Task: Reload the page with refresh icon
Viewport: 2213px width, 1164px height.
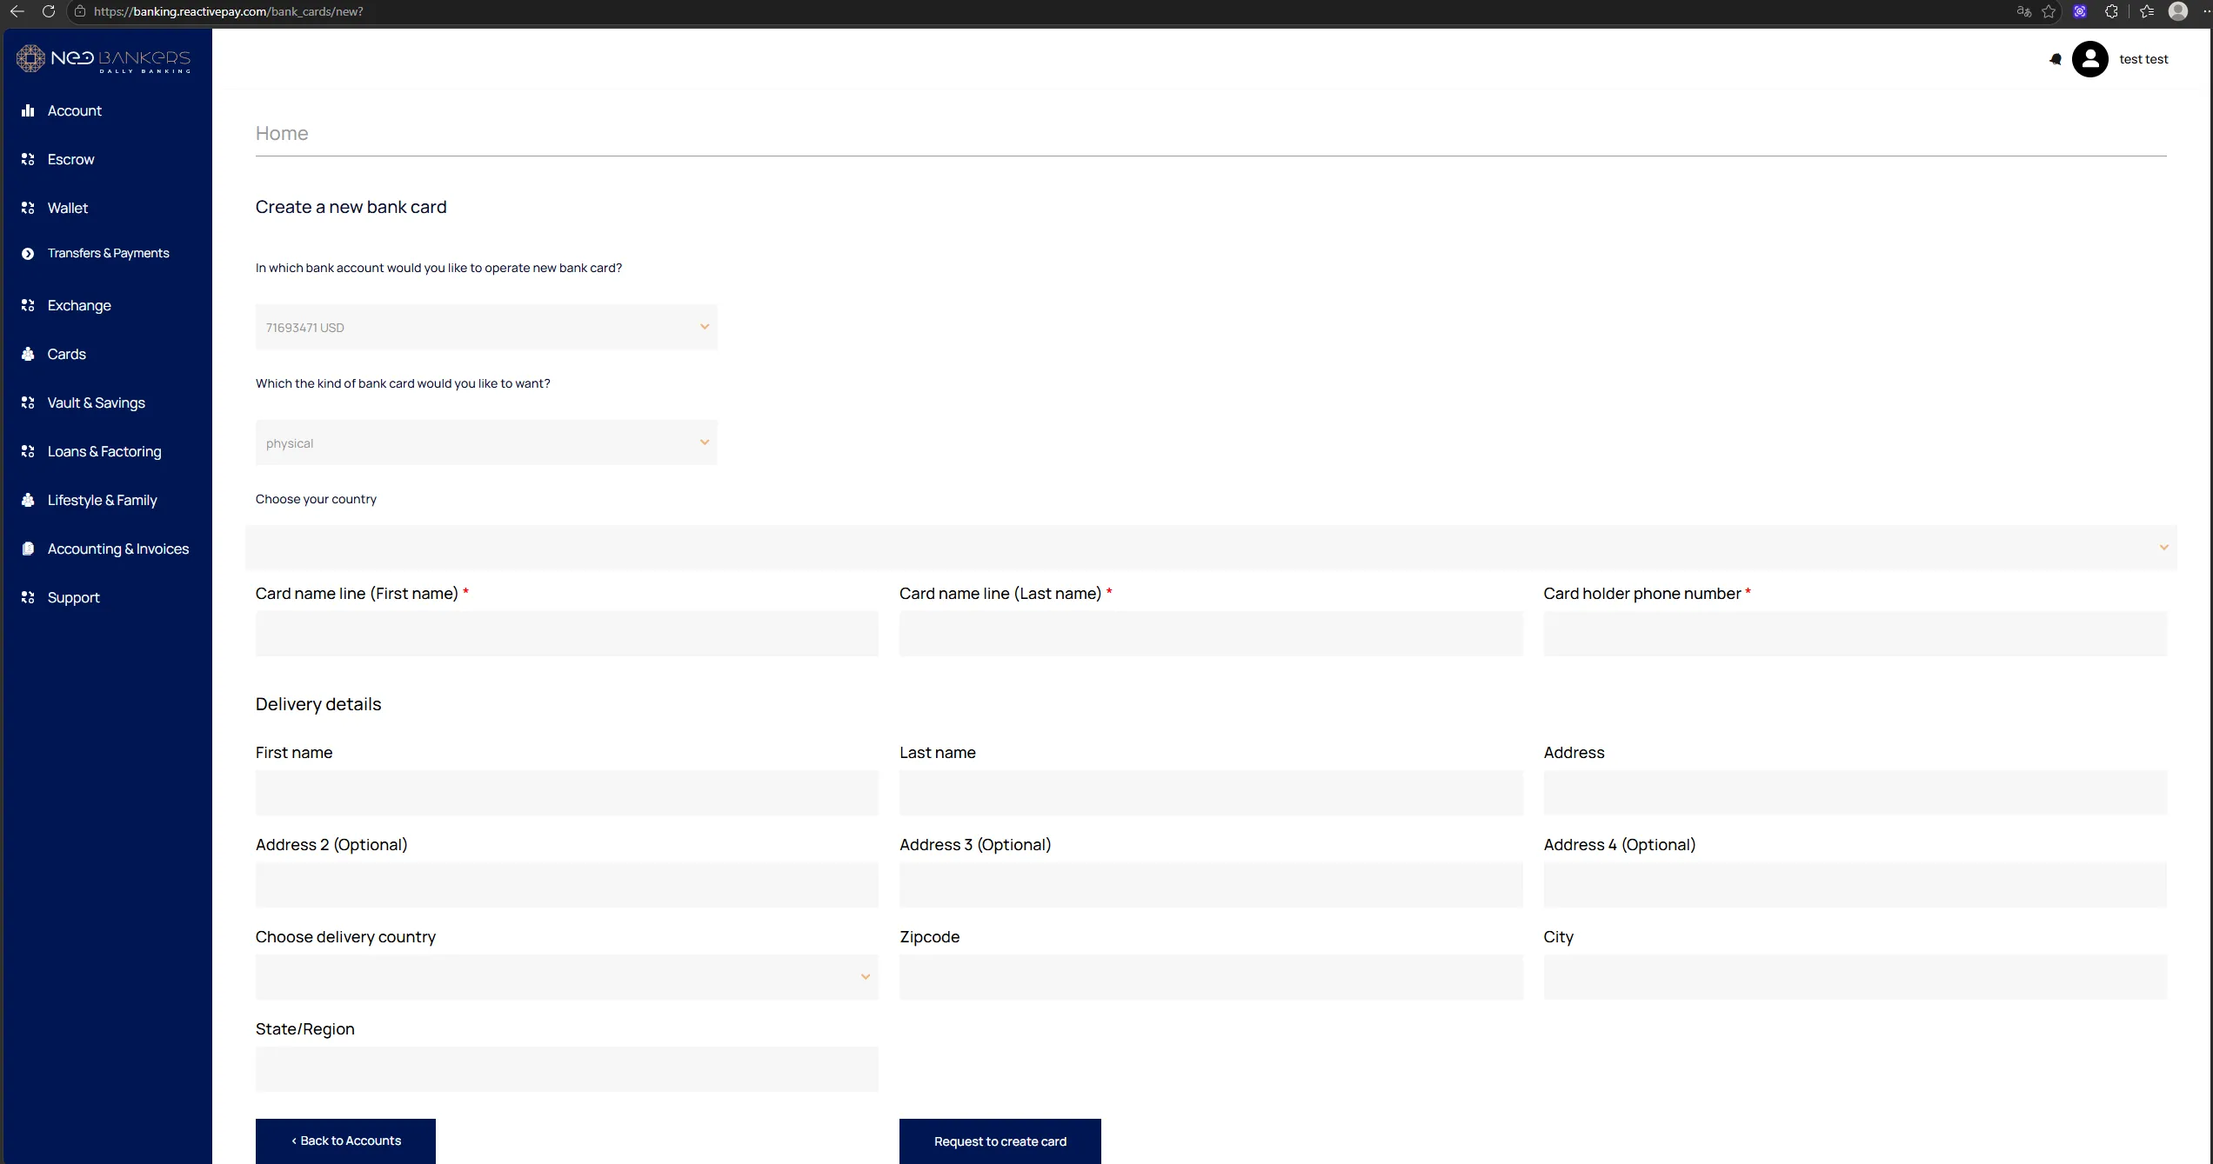Action: click(x=49, y=11)
